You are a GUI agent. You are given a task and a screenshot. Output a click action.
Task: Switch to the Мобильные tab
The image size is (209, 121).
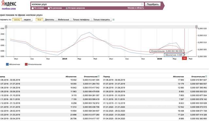tap(63, 20)
